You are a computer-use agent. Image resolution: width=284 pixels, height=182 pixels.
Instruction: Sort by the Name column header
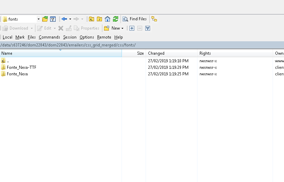(61, 53)
